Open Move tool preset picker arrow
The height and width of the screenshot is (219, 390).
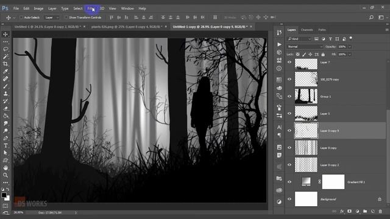point(14,18)
